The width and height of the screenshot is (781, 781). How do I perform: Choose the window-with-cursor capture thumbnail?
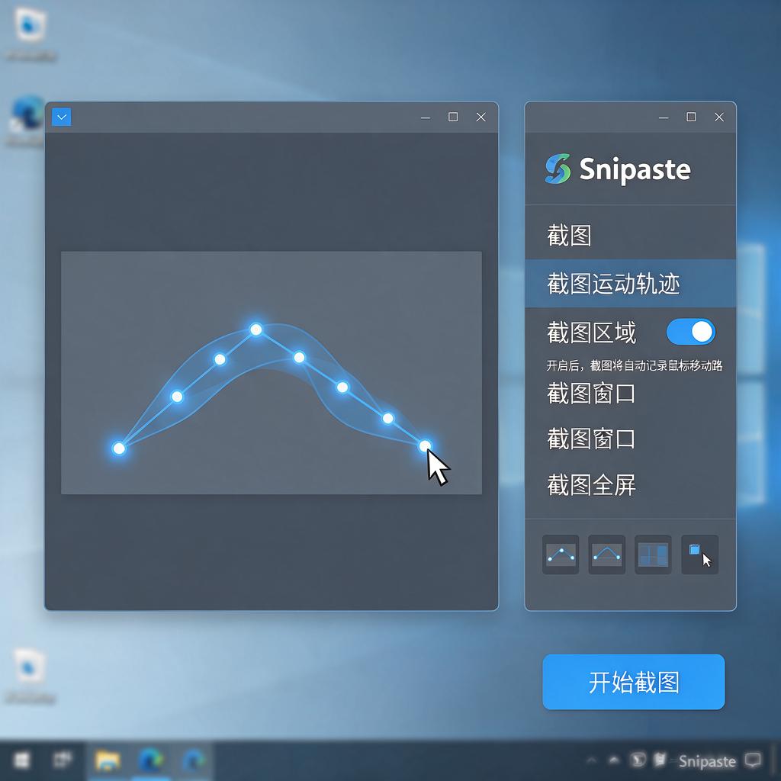[700, 554]
